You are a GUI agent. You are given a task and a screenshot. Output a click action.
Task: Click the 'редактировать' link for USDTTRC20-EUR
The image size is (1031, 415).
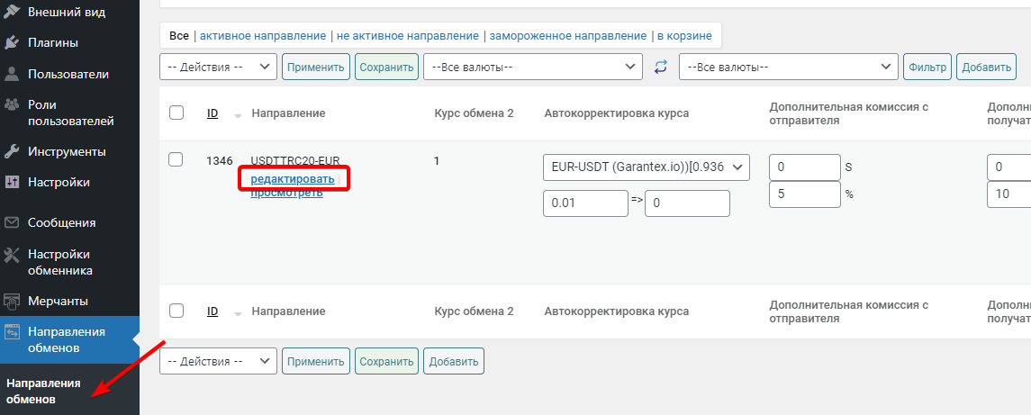coord(293,179)
